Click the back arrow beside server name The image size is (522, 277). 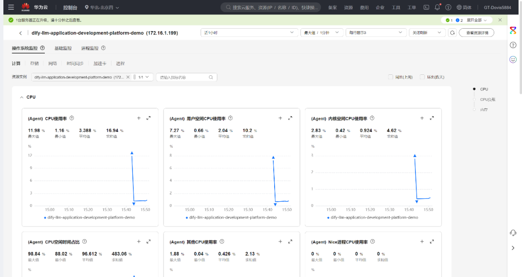(20, 33)
